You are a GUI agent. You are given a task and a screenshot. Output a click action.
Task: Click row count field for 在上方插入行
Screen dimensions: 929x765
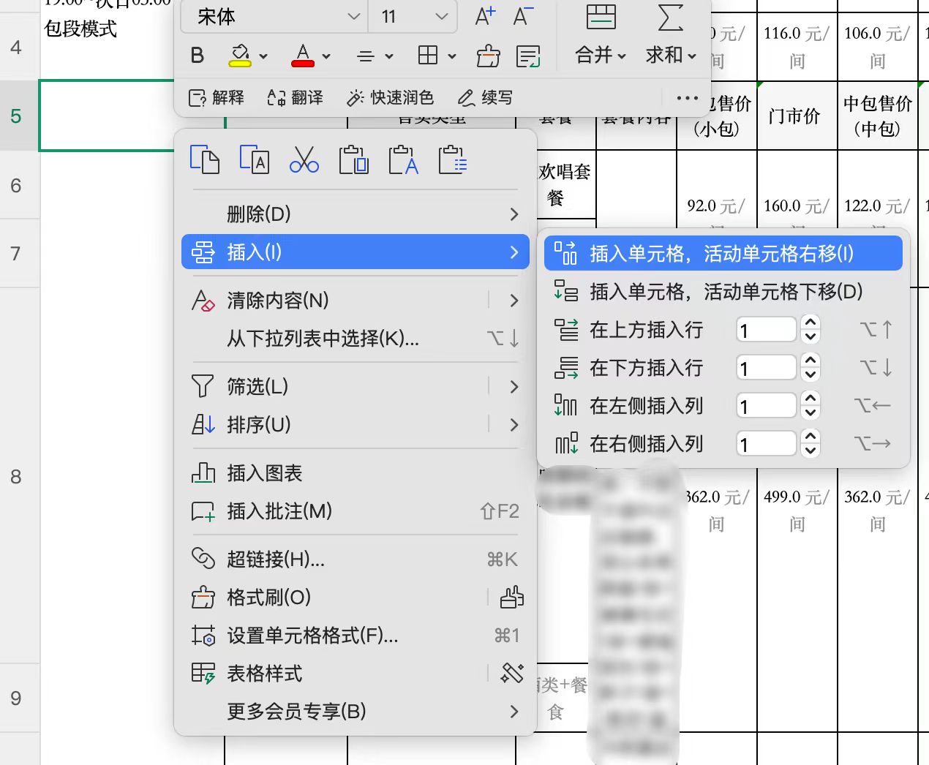(766, 330)
